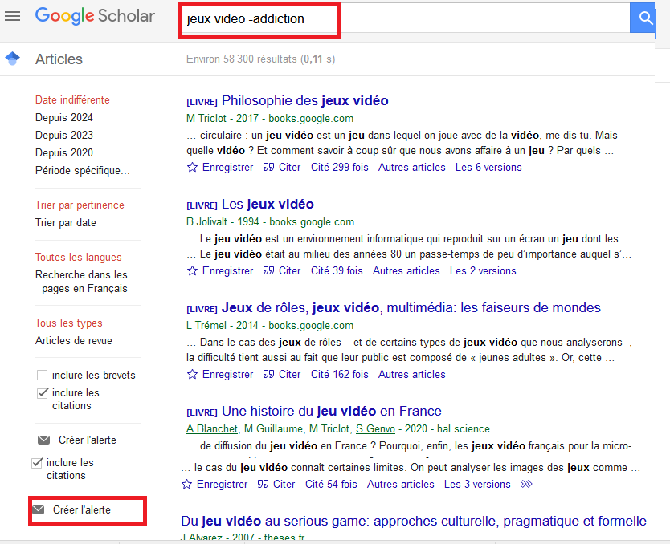Click author link A Blanchet

pyautogui.click(x=212, y=429)
